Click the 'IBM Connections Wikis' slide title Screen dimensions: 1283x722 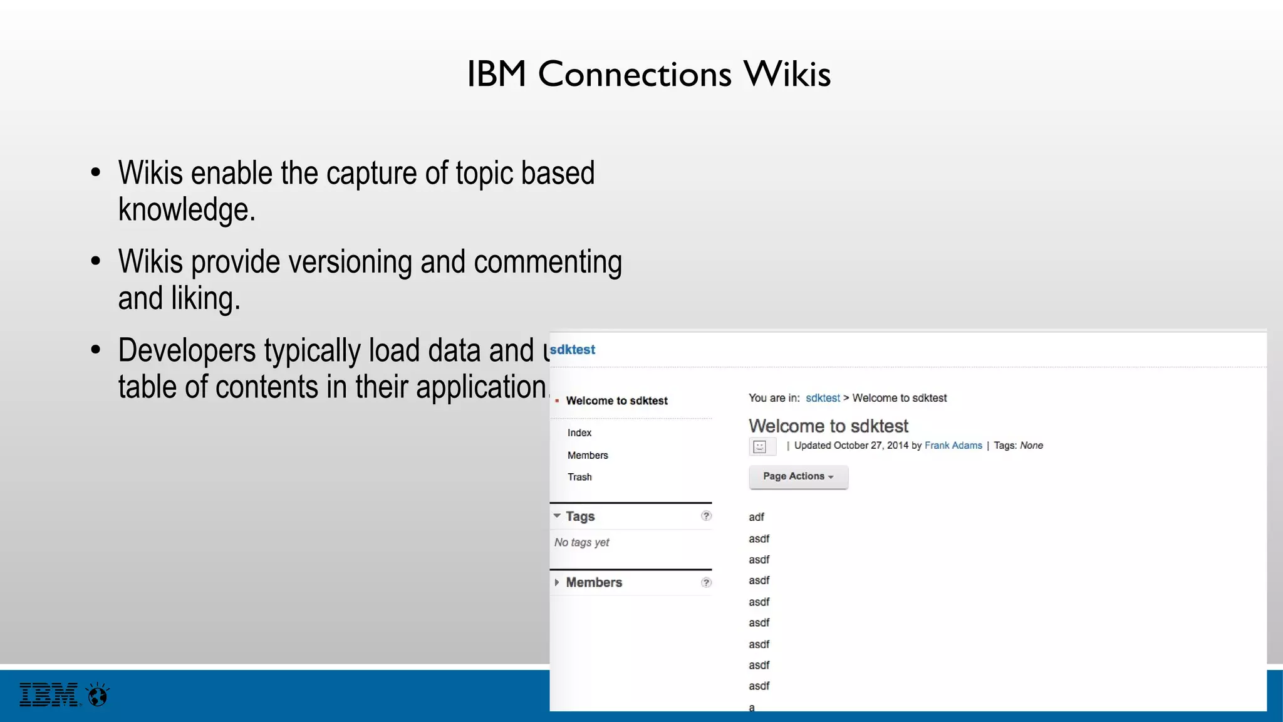pos(648,74)
